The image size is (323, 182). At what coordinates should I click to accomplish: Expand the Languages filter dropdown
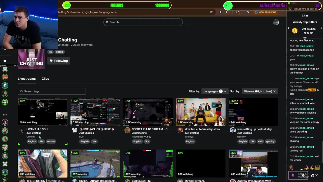coord(215,91)
